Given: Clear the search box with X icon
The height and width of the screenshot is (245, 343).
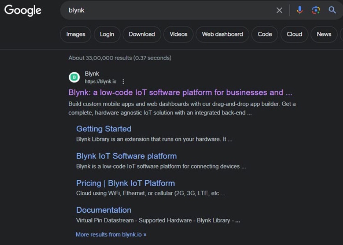Looking at the screenshot, I should point(279,10).
